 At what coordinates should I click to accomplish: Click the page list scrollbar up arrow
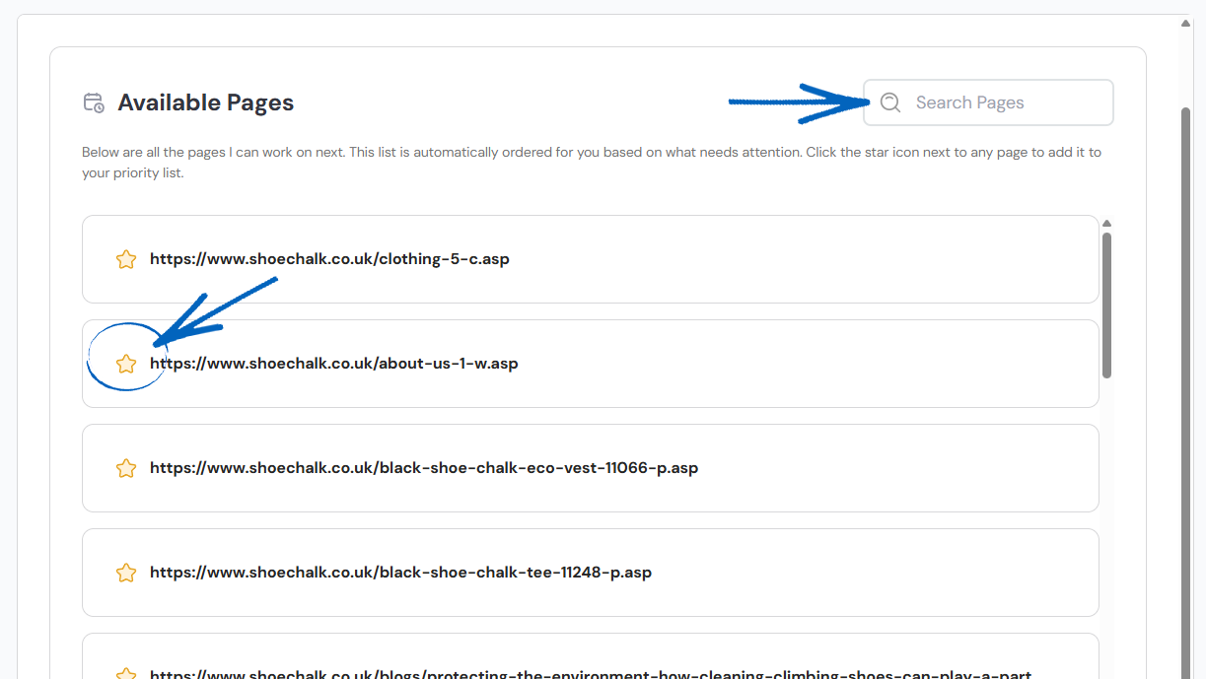tap(1106, 223)
